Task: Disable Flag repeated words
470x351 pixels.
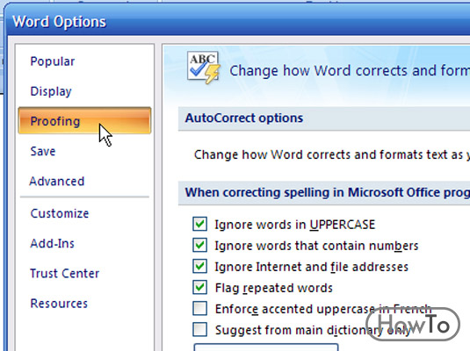Action: (200, 288)
